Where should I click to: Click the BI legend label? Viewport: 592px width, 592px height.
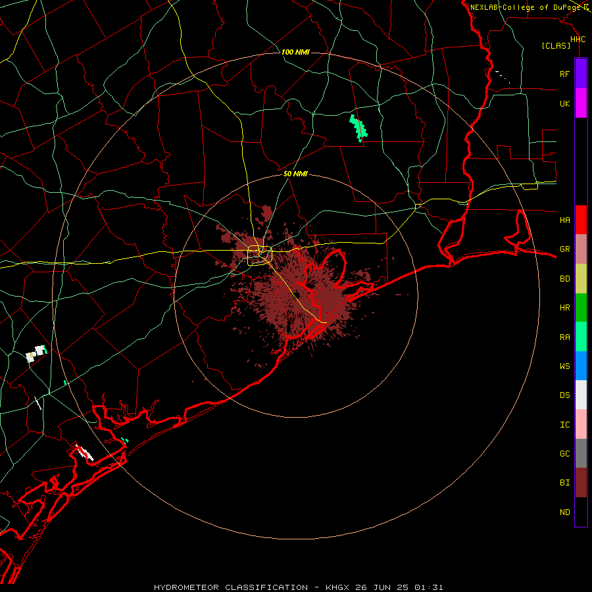pos(565,483)
